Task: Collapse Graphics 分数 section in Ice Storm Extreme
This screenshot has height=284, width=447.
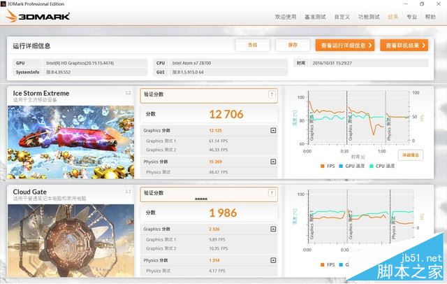Action: 273,130
